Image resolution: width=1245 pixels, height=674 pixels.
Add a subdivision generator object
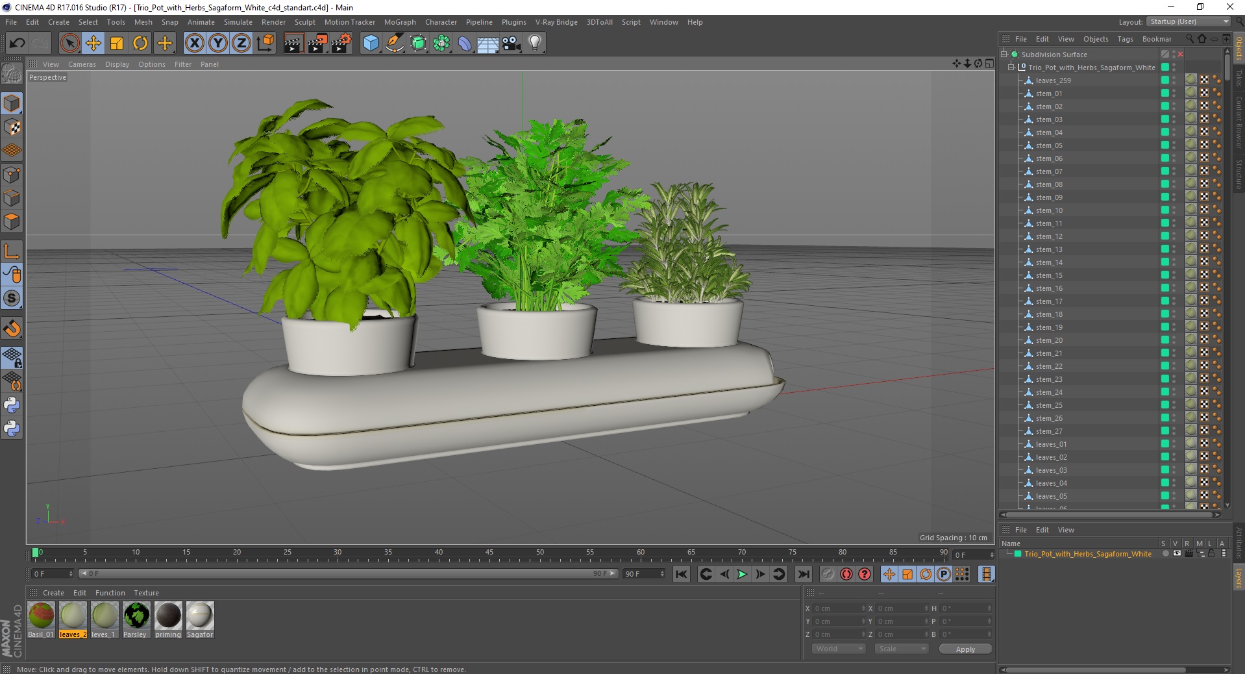(418, 44)
